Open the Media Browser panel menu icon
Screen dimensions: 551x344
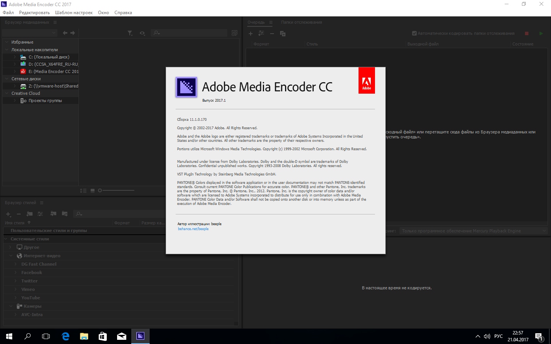[55, 22]
